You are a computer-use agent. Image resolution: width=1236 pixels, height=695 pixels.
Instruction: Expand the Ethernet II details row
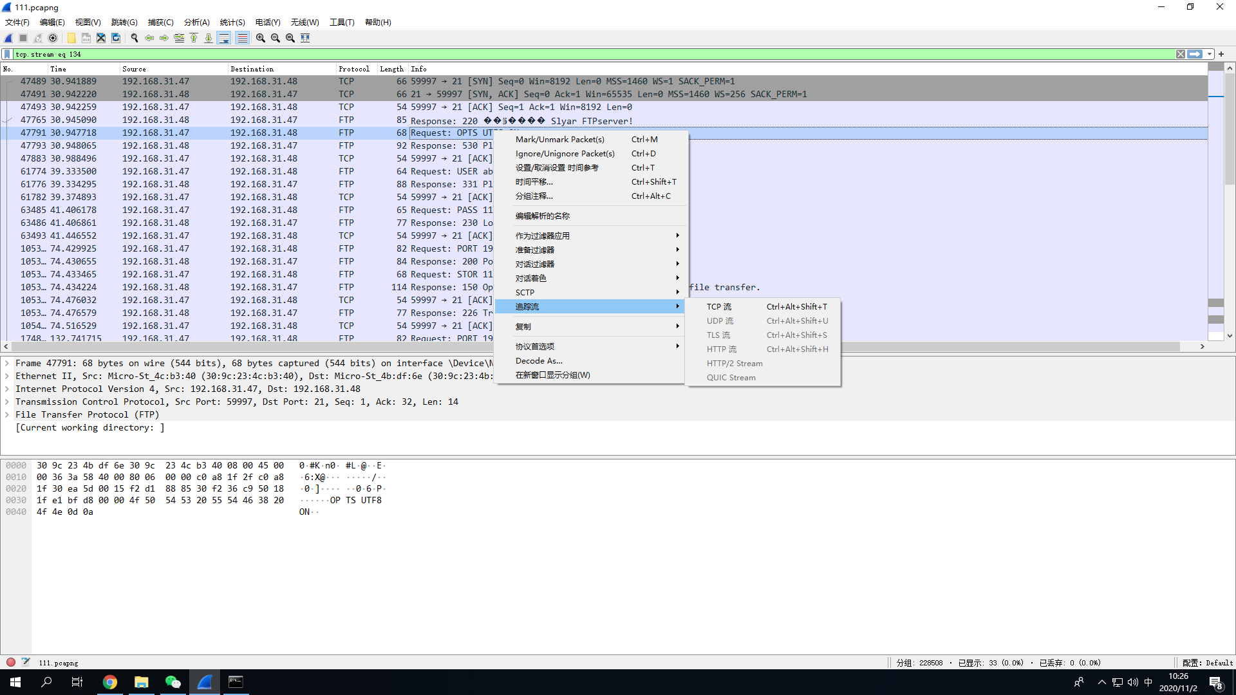(x=7, y=376)
